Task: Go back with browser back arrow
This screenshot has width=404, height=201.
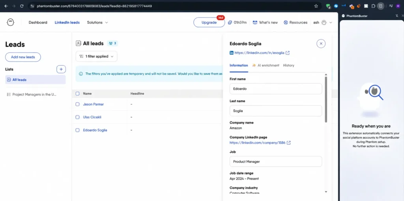Action: tap(6, 6)
